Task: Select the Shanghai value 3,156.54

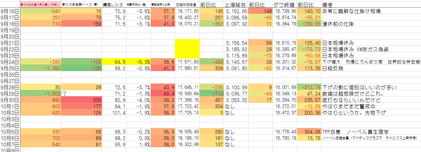Action: (x=236, y=43)
